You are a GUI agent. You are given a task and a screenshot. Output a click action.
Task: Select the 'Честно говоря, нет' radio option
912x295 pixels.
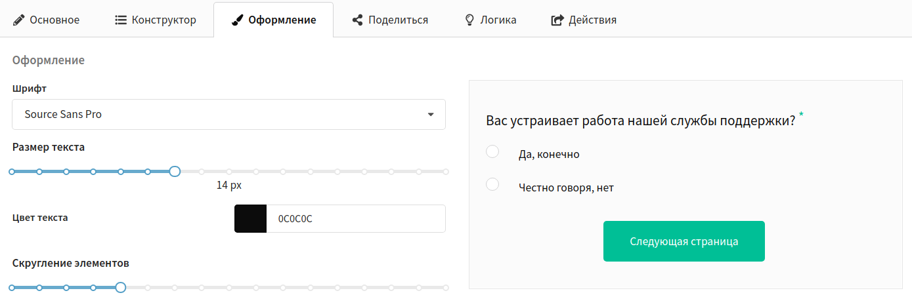click(492, 185)
